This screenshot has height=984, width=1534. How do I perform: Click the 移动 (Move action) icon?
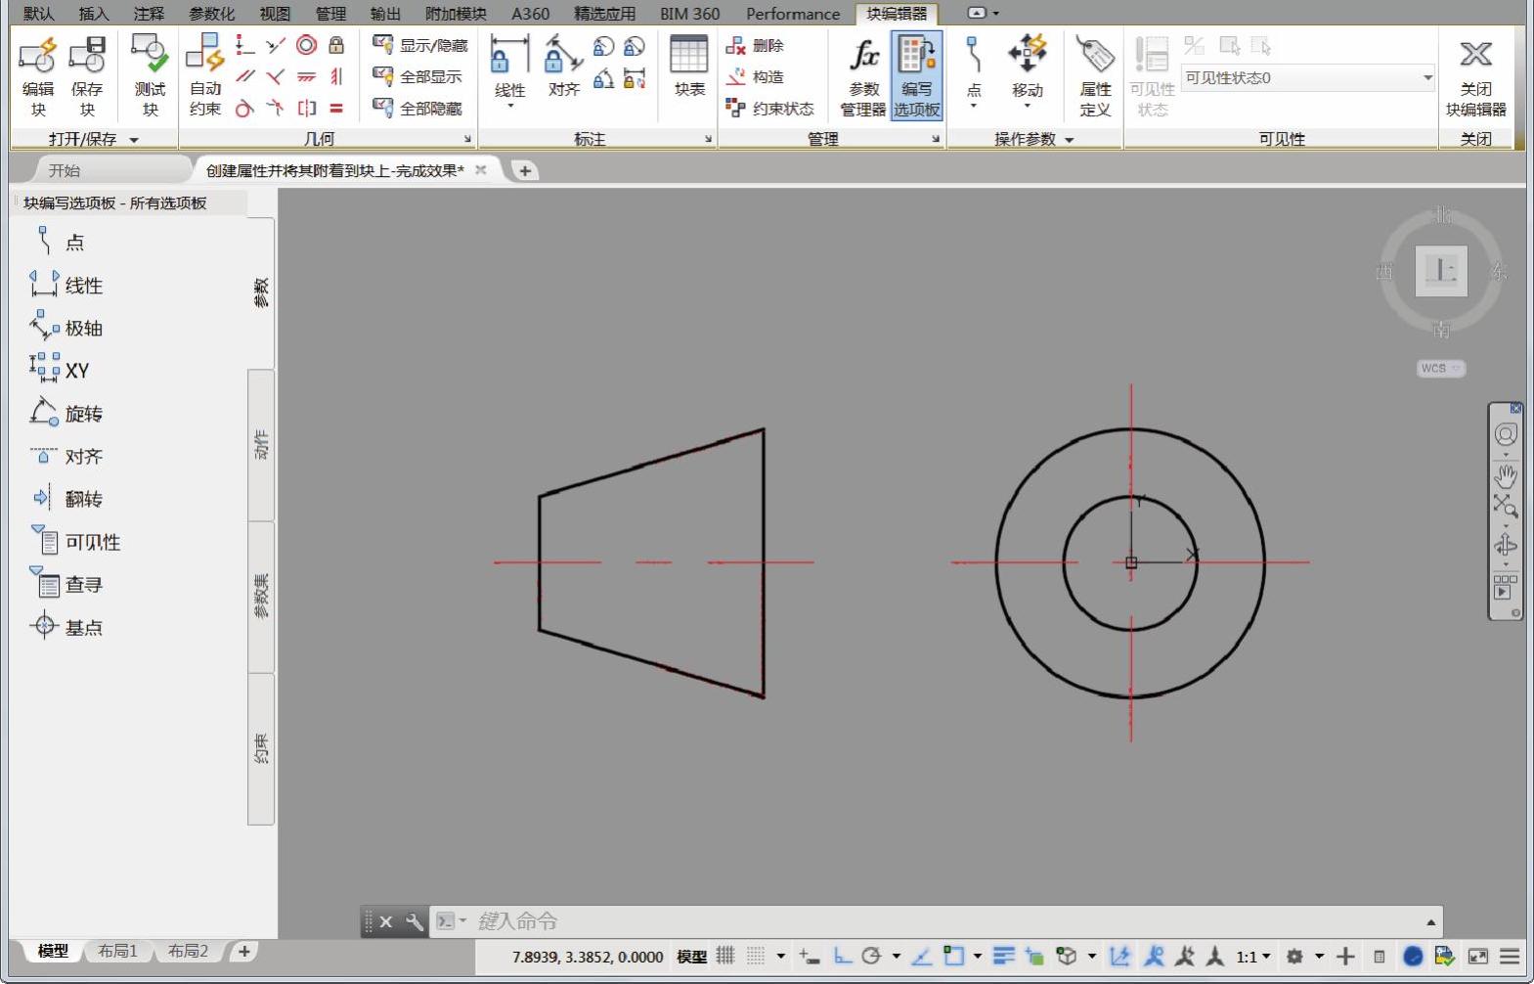[1027, 53]
